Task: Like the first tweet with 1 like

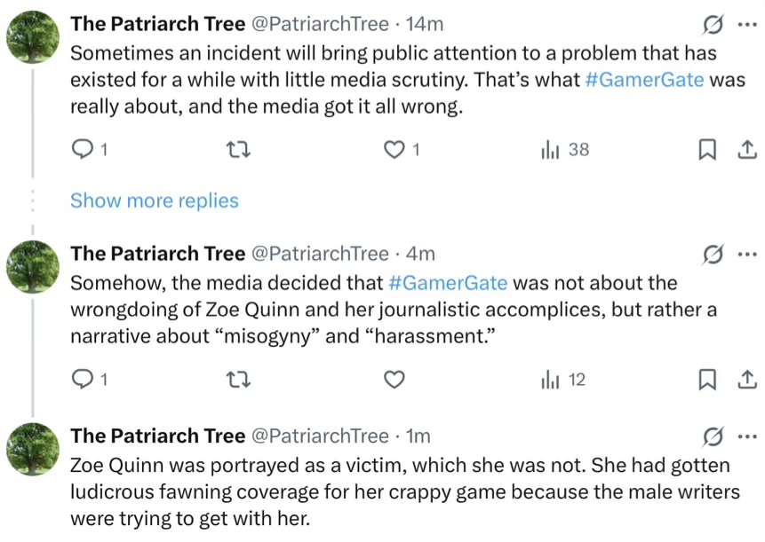Action: 393,150
